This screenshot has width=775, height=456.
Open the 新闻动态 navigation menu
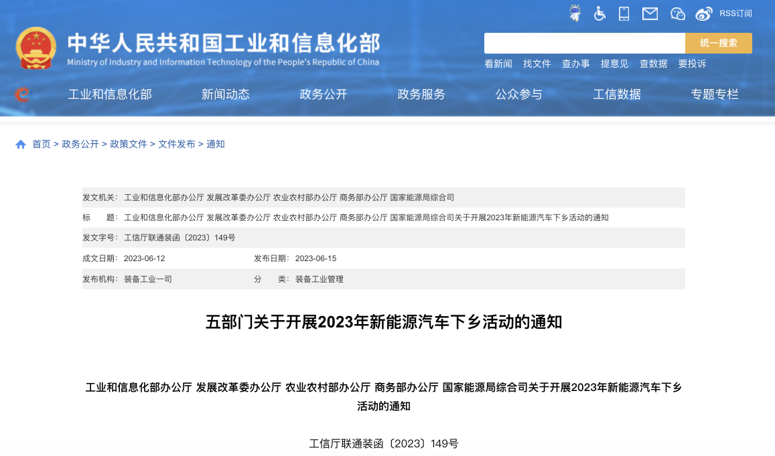(x=225, y=94)
